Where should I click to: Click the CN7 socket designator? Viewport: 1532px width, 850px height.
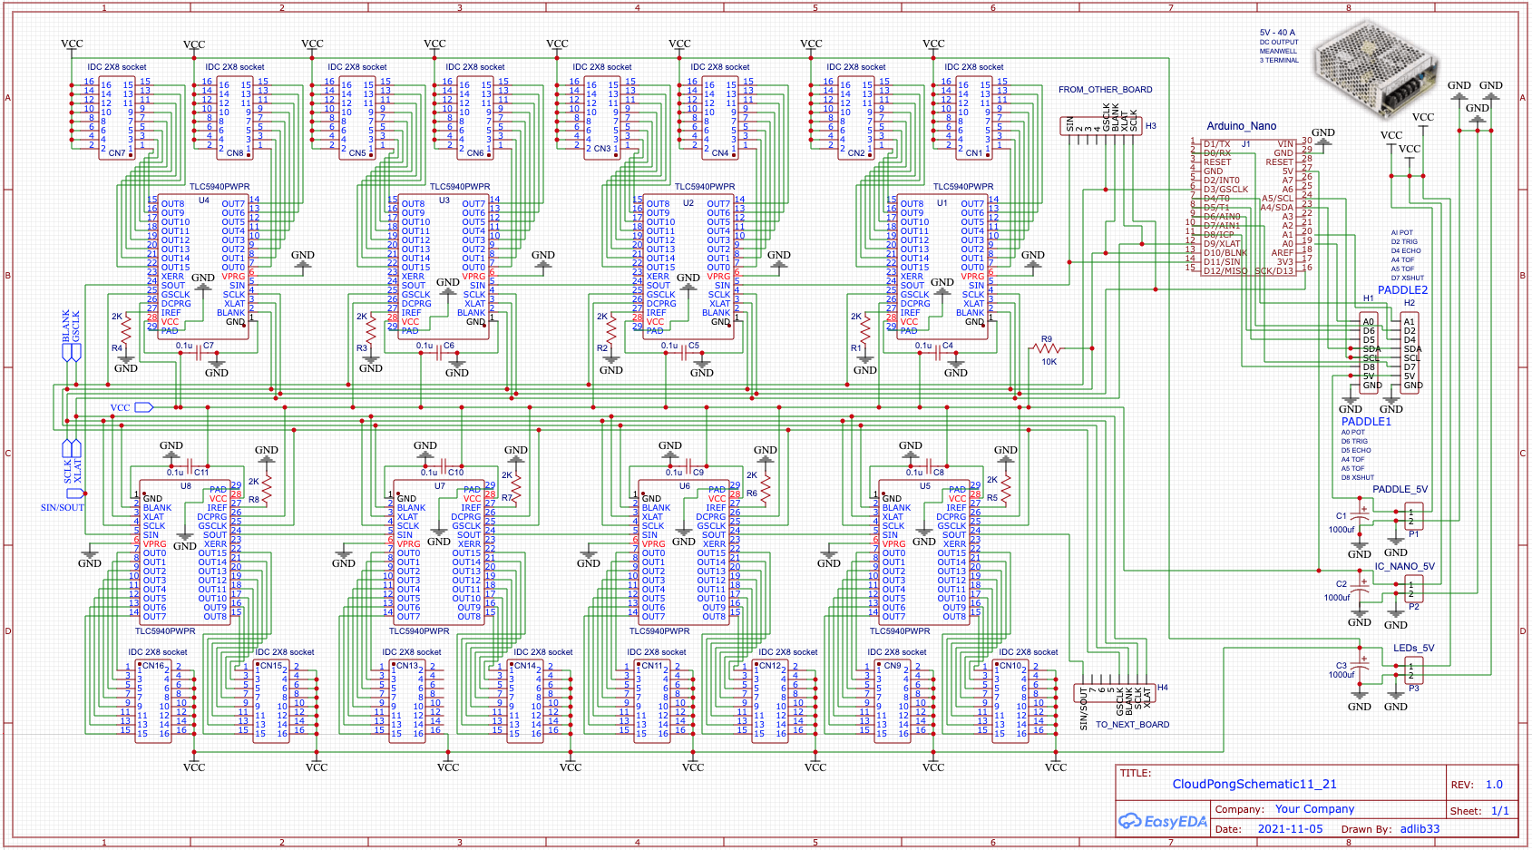(116, 153)
